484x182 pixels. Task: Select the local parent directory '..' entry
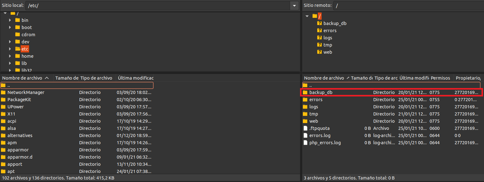9,85
